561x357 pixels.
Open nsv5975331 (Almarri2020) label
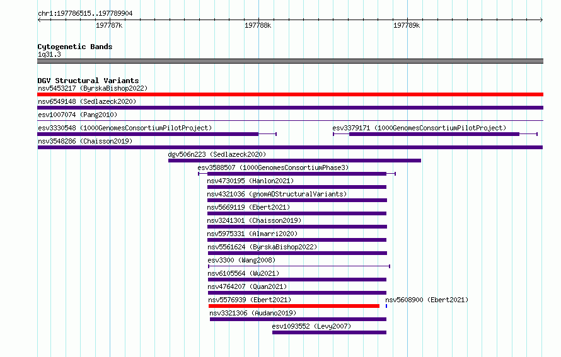coord(252,234)
